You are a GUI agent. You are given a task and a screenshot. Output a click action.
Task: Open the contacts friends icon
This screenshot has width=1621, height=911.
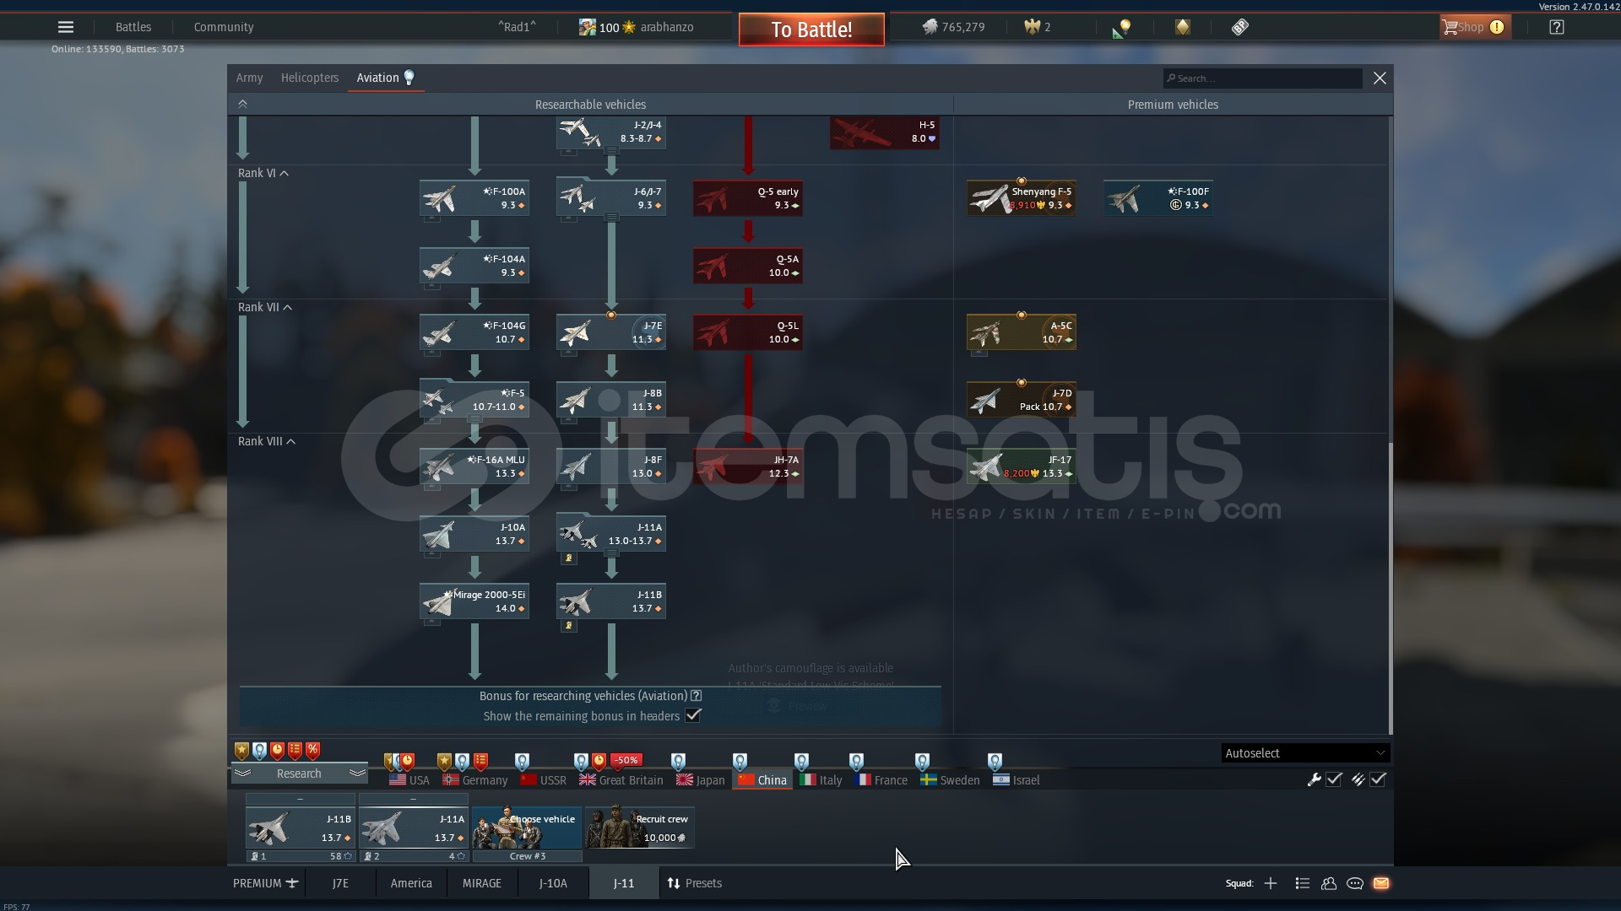pyautogui.click(x=1329, y=883)
